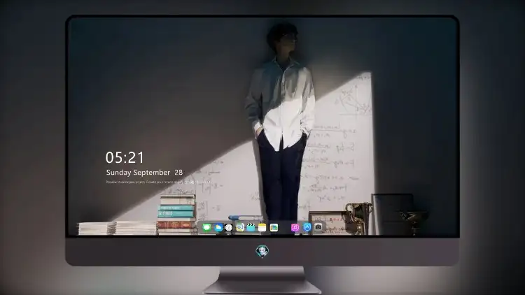Open the green Messages app in dock

click(x=206, y=227)
